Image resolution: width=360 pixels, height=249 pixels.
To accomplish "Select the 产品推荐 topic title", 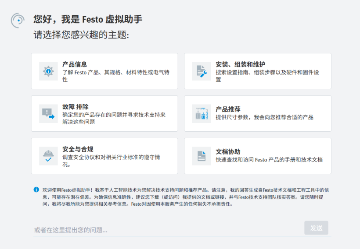I will [228, 109].
